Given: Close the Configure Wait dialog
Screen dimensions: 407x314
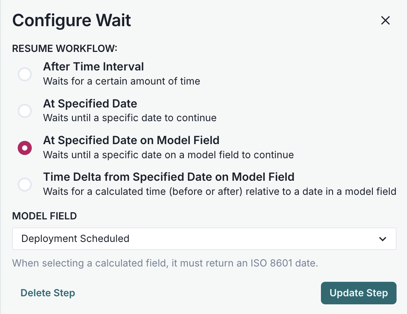Looking at the screenshot, I should point(385,20).
